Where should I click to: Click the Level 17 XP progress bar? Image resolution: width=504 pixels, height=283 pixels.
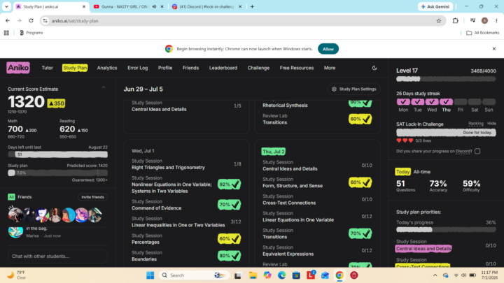click(446, 79)
